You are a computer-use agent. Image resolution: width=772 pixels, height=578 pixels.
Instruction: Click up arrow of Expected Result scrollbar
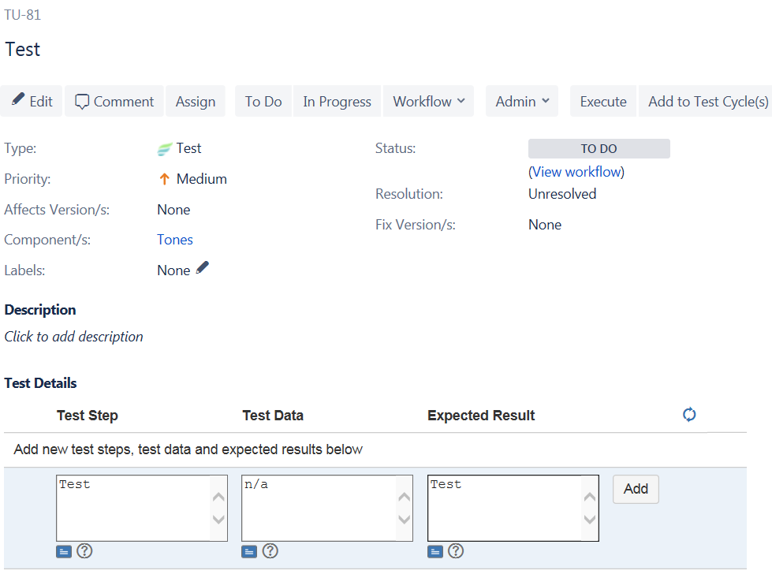(590, 497)
